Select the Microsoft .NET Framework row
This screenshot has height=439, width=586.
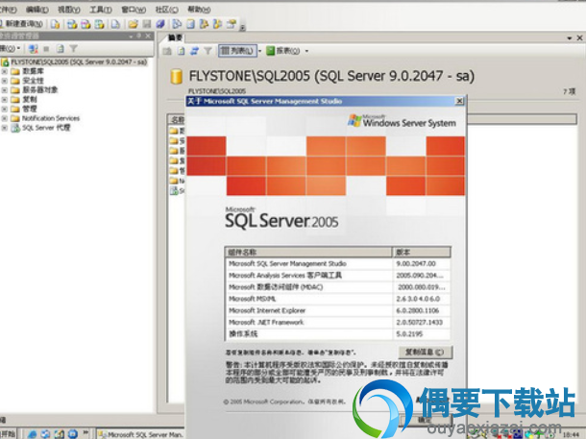click(338, 322)
